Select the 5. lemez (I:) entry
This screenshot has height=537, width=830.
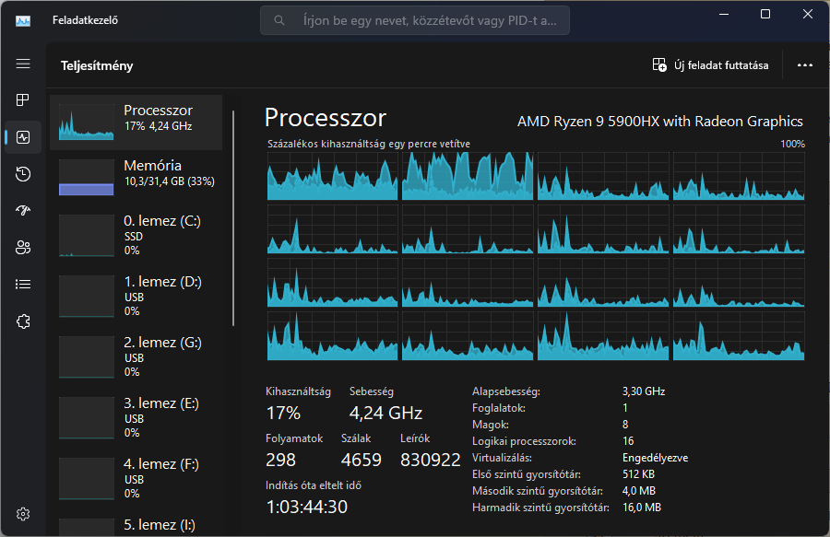coord(136,525)
